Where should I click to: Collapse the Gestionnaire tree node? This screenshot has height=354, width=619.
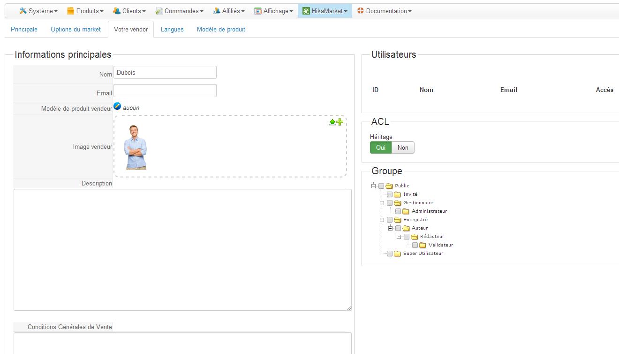click(x=382, y=203)
